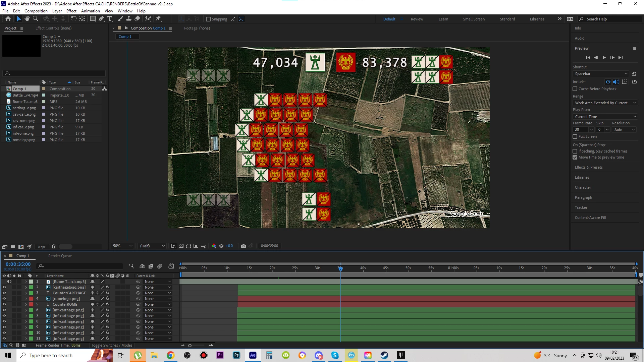
Task: Open the 50% magnification dropdown
Action: tap(122, 246)
